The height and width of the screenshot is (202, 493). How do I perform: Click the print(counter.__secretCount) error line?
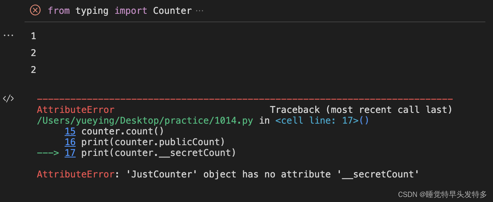click(x=158, y=153)
